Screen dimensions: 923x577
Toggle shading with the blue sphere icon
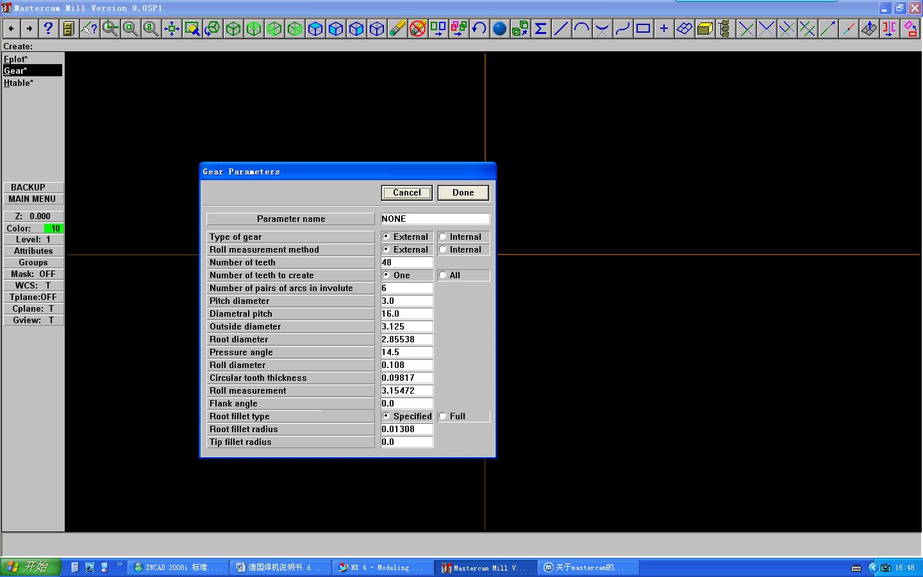pos(499,28)
